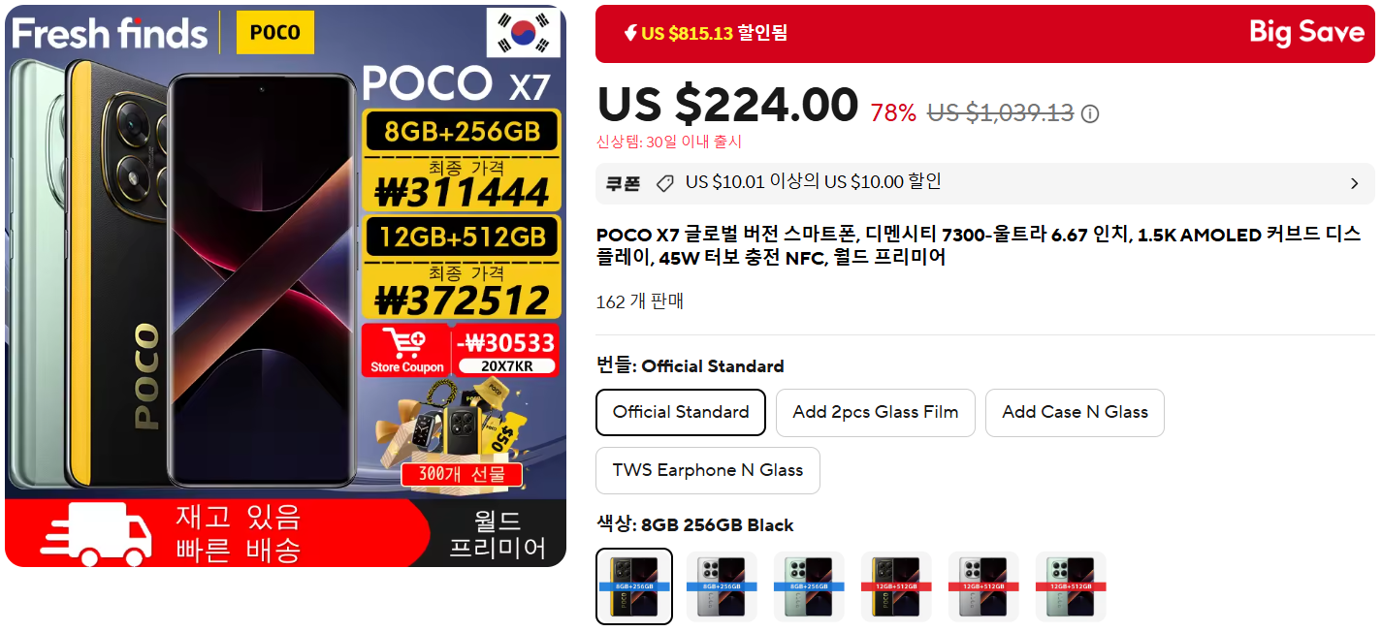Click the delivery truck icon

point(95,533)
